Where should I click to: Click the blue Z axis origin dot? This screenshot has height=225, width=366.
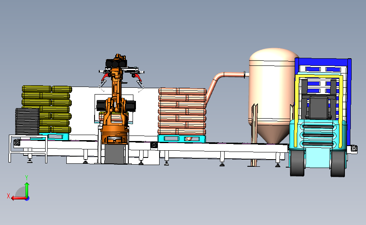pos(27,198)
